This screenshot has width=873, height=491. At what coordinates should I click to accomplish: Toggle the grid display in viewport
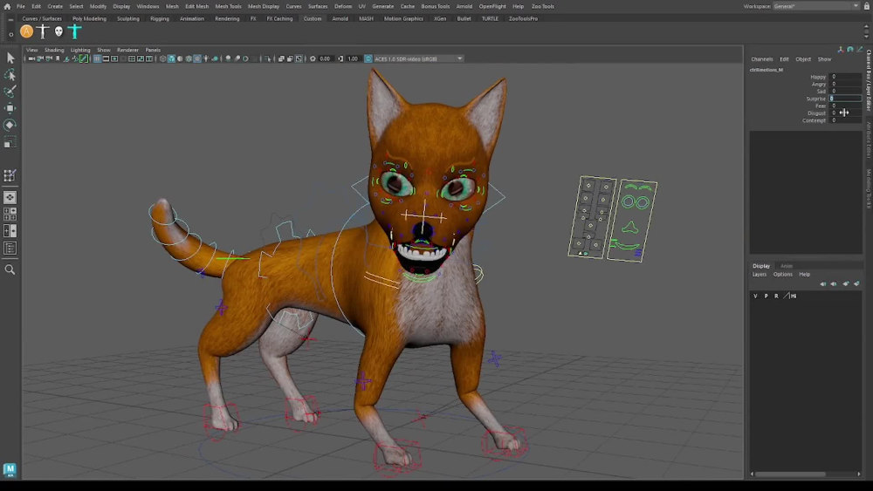97,58
